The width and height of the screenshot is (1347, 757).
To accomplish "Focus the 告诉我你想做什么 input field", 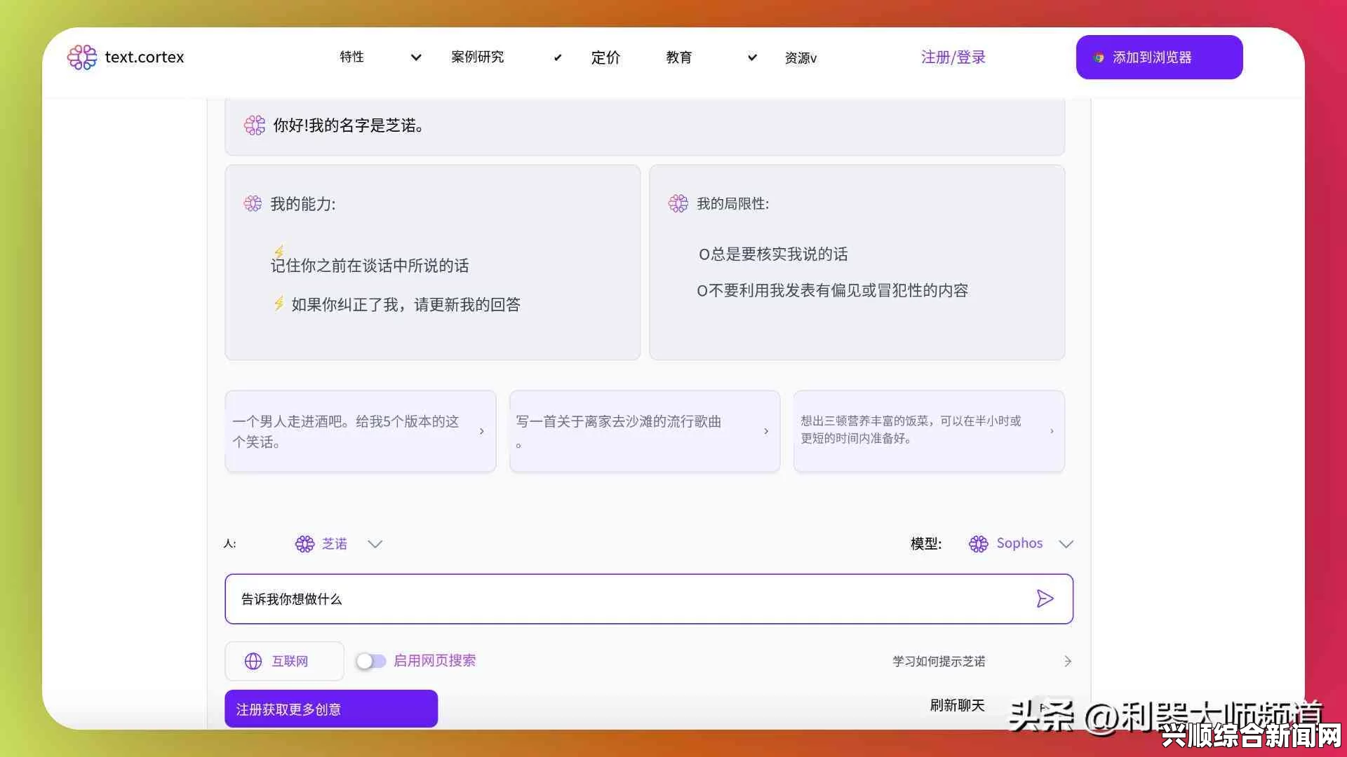I will (649, 599).
